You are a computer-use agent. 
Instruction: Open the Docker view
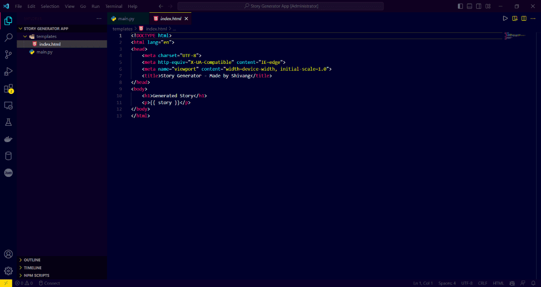coord(8,139)
